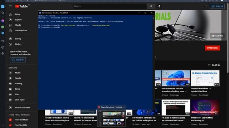Open thumbnail of Windows 11 Update Failed Error video
This screenshot has height=128, width=229.
(x=205, y=78)
